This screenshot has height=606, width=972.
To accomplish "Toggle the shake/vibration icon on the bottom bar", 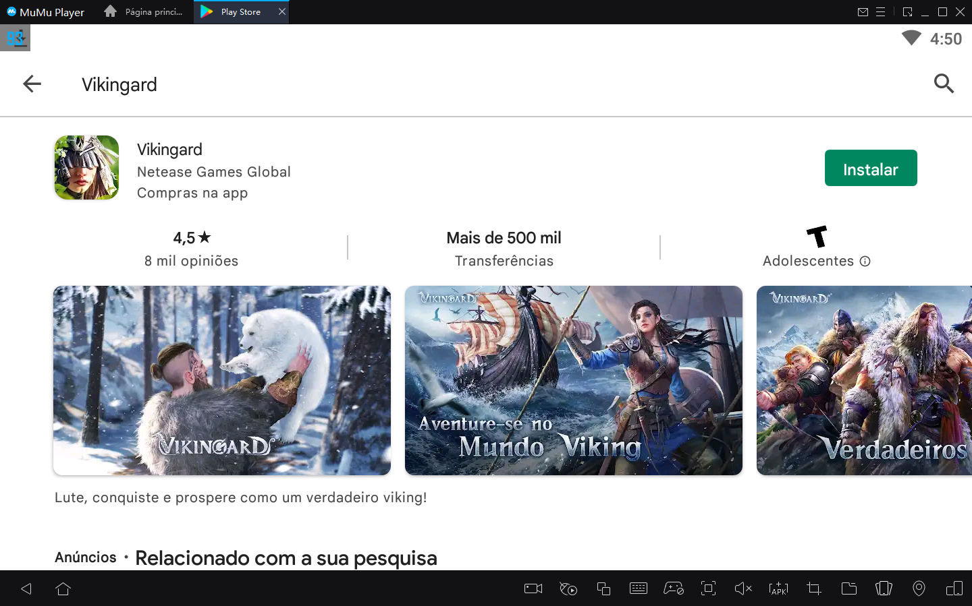I will coord(884,588).
